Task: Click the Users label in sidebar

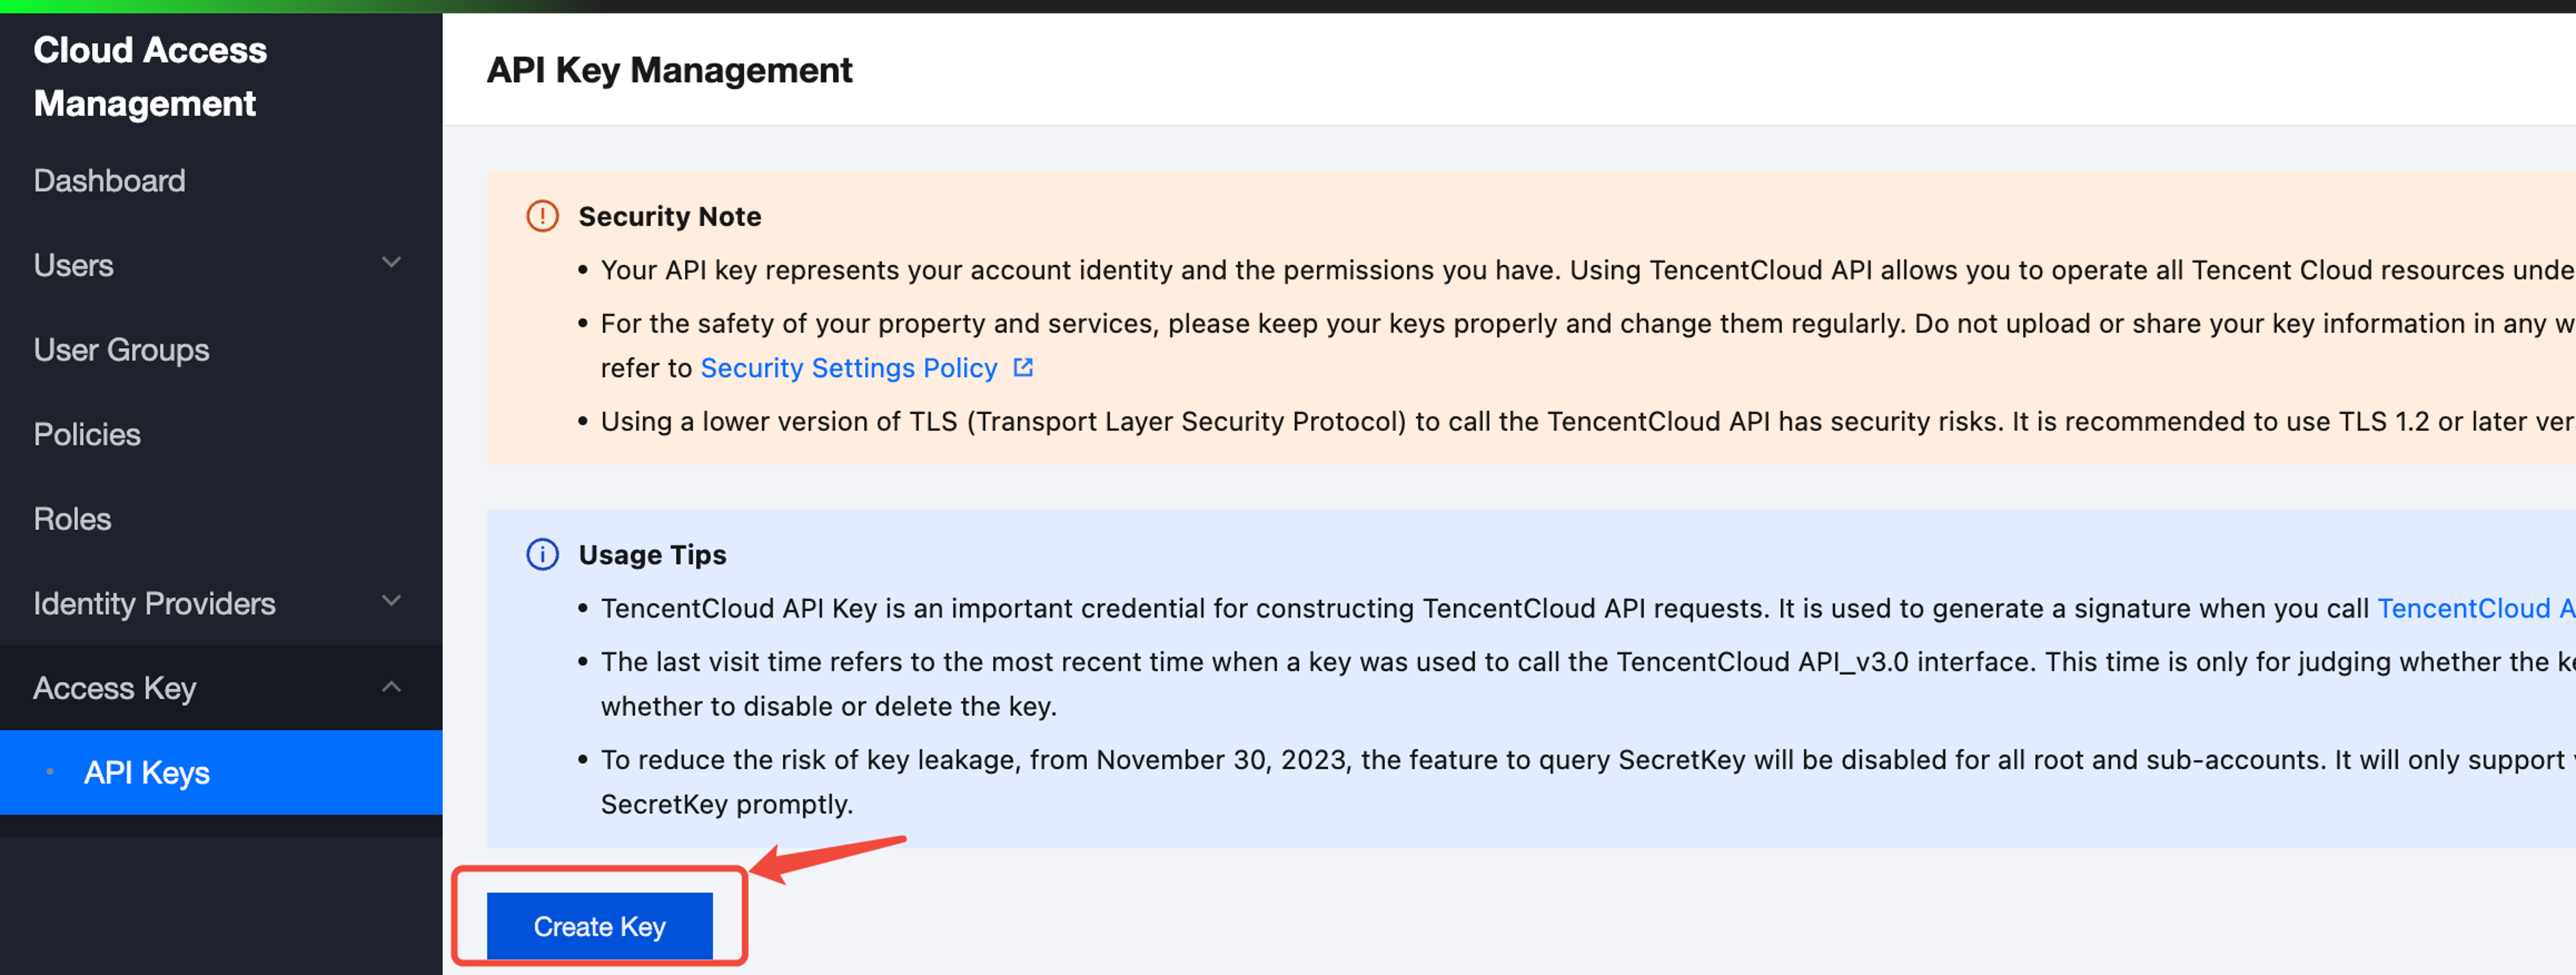Action: coord(73,265)
